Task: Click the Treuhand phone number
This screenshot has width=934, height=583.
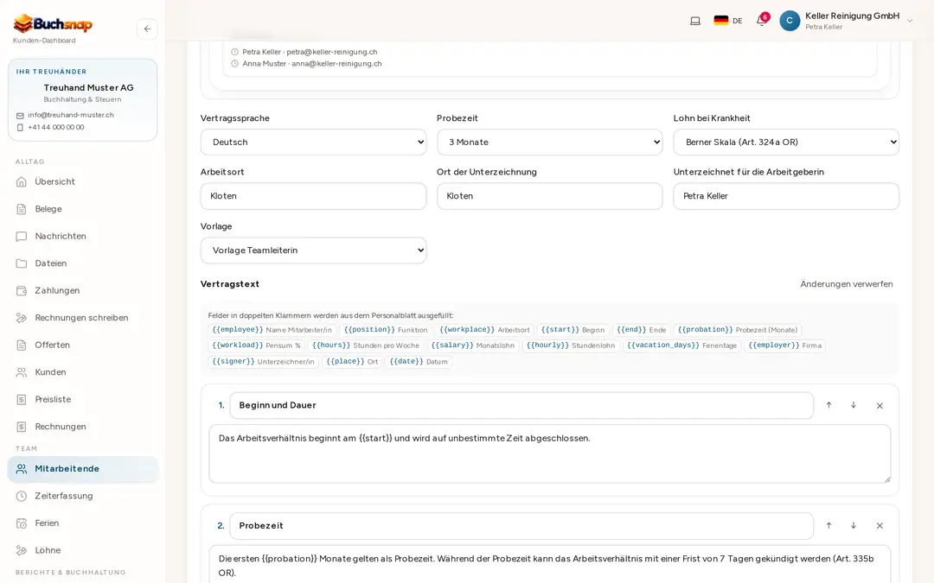Action: pos(56,127)
